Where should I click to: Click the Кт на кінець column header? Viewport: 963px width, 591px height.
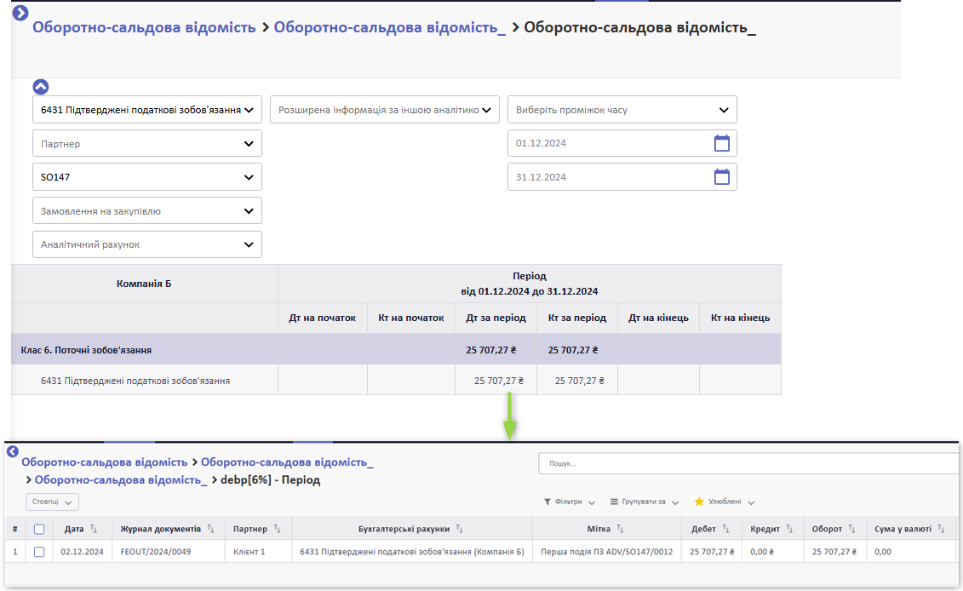click(740, 318)
